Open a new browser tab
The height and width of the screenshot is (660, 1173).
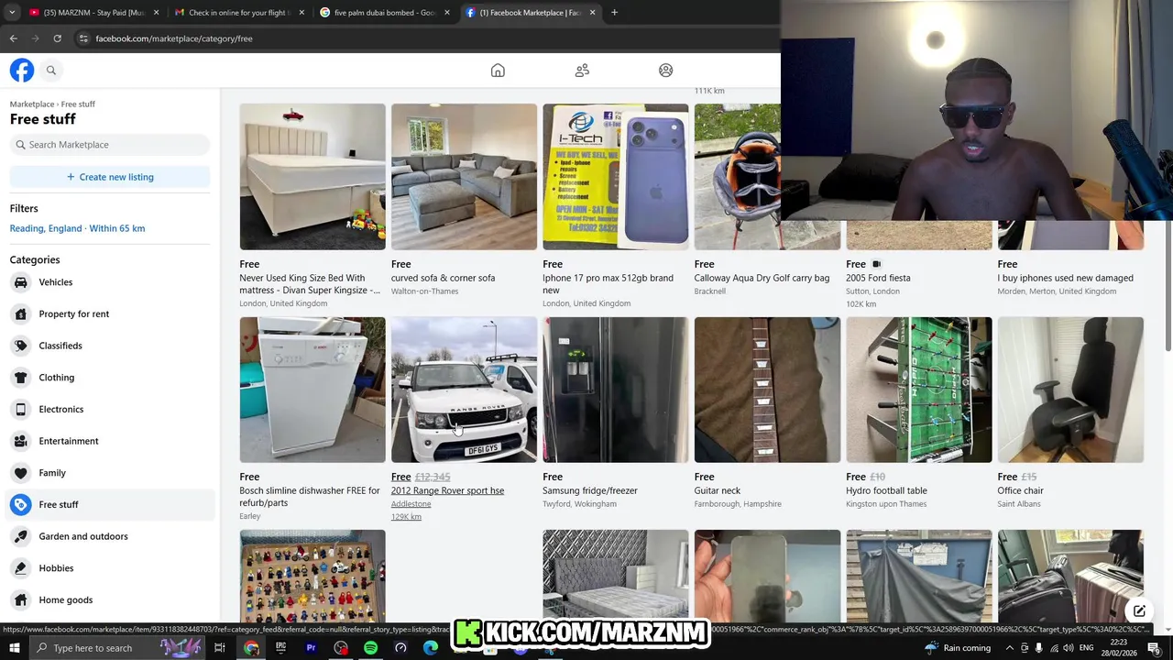(x=614, y=13)
